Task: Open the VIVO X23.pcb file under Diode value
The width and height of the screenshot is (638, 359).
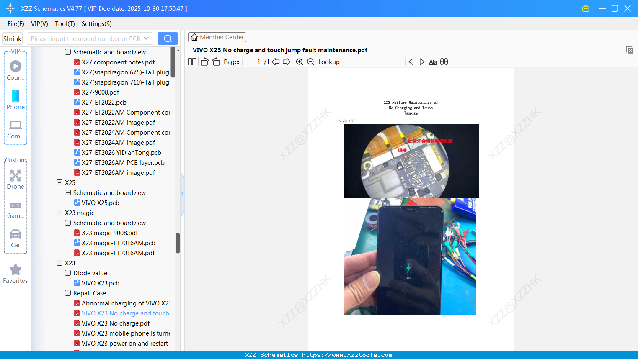Action: (101, 283)
